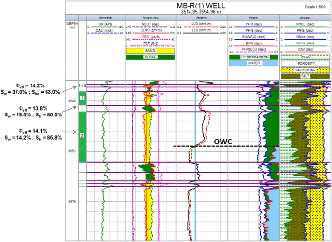Select the SILT olive legend box
This screenshot has width=332, height=242.
pos(305,76)
